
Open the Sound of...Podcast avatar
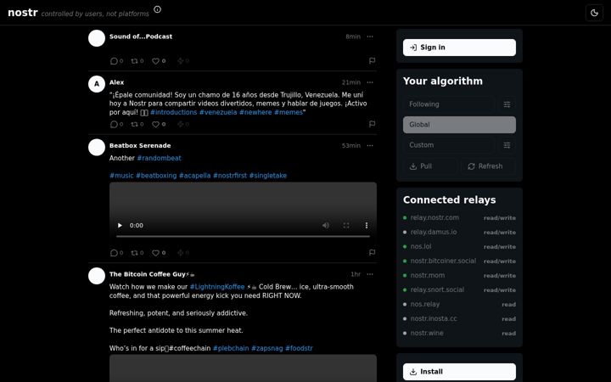tap(97, 38)
